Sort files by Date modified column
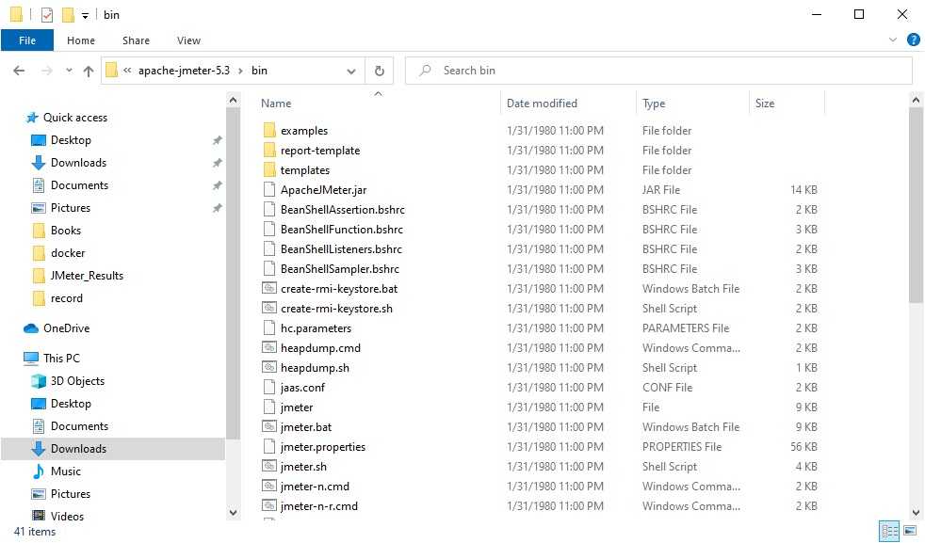925x543 pixels. [x=542, y=104]
